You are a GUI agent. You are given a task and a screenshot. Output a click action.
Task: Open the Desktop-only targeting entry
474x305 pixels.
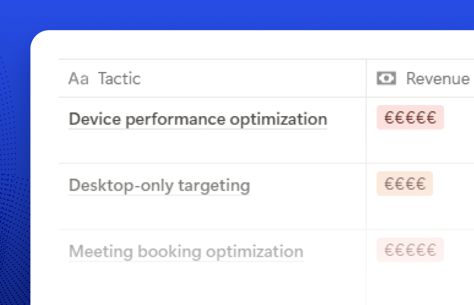click(159, 186)
